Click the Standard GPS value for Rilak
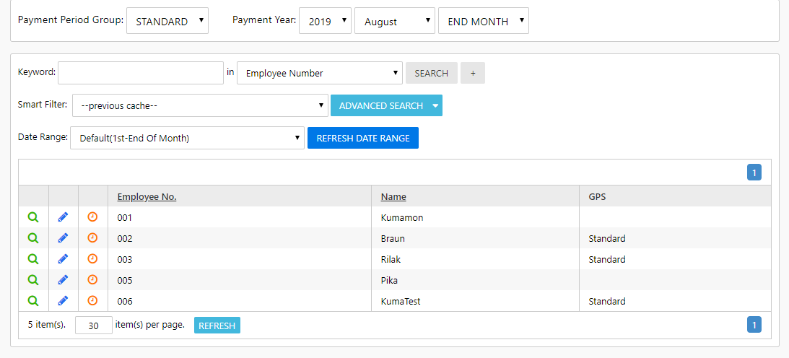 607,259
